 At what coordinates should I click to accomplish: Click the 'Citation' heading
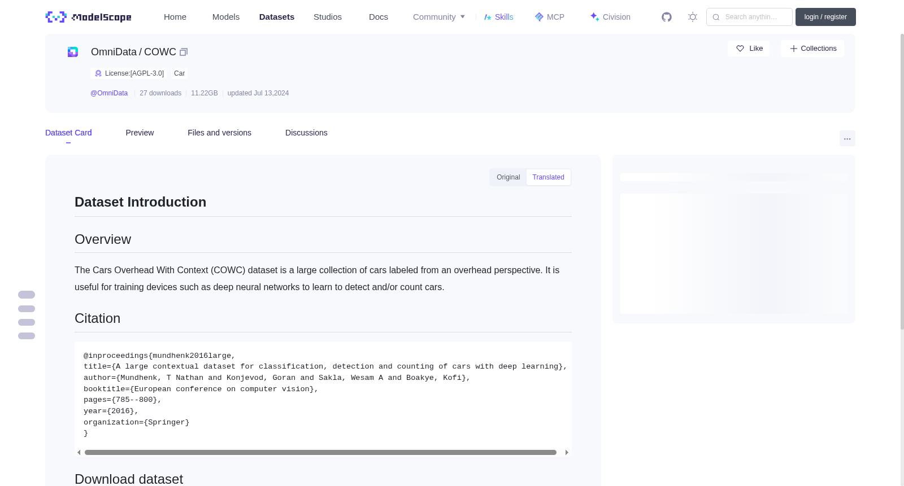coord(98,318)
